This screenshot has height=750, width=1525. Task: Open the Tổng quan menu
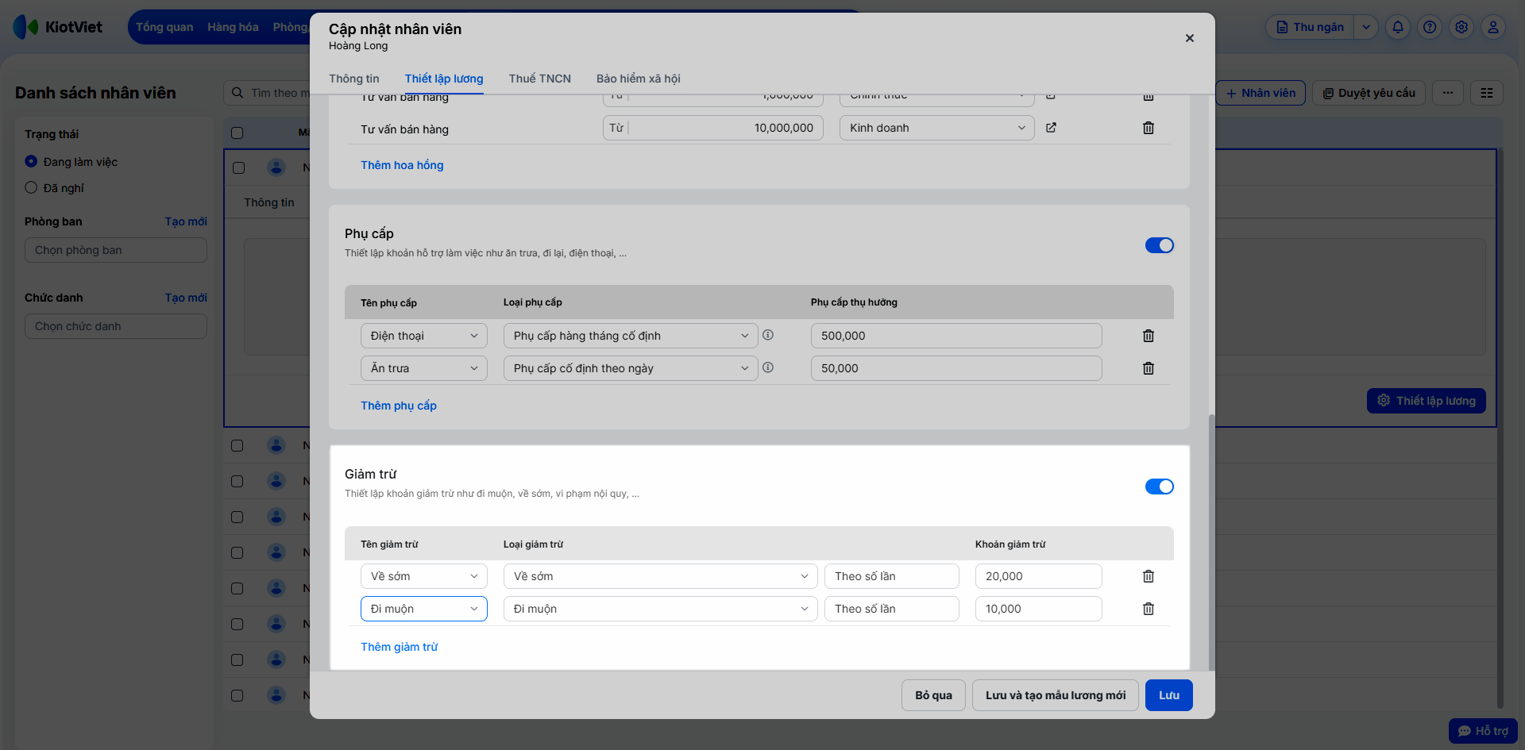pos(164,27)
